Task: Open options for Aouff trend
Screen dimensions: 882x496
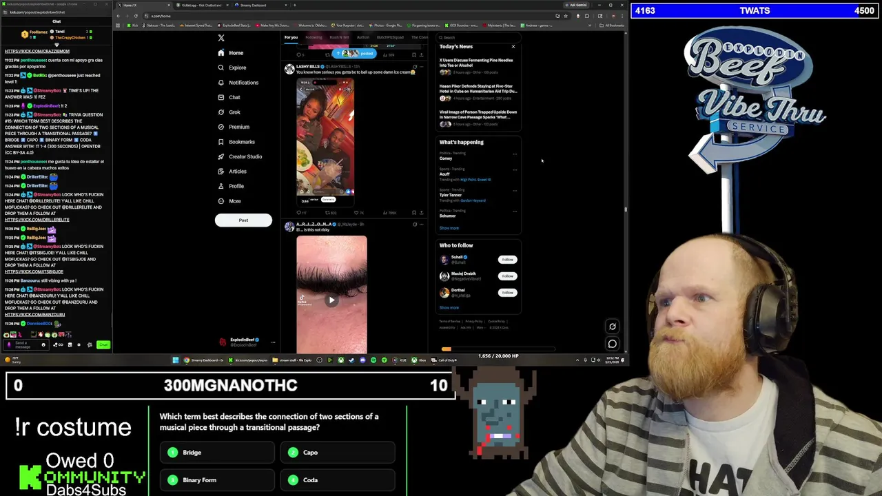Action: 515,169
